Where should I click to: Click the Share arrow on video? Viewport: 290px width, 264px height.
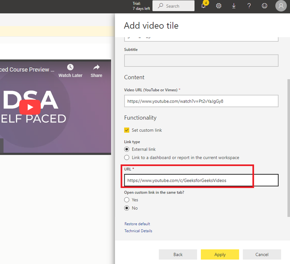(x=96, y=67)
